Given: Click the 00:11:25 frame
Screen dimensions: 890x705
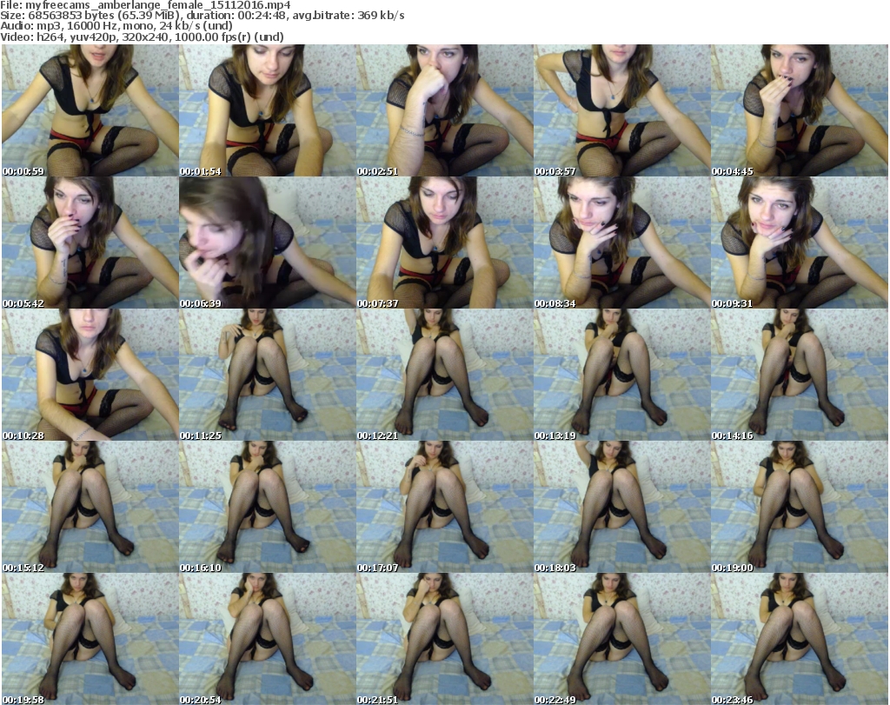Looking at the screenshot, I should pyautogui.click(x=268, y=375).
